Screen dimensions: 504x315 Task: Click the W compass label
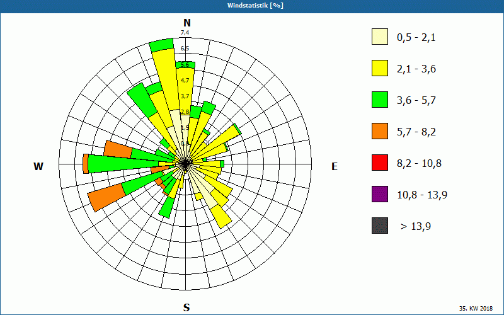[38, 166]
